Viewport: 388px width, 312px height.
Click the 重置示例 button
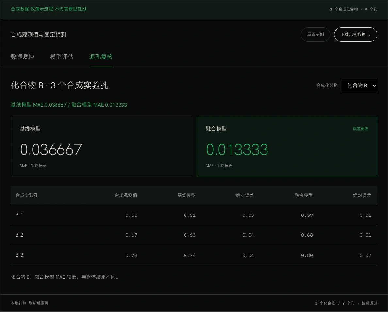click(315, 34)
